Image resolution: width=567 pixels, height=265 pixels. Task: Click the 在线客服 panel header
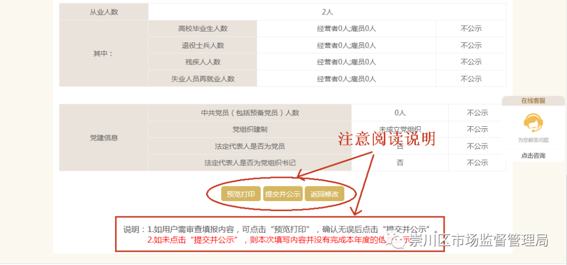533,101
